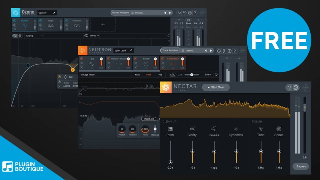Select the EQ module tab in Neutron
The height and width of the screenshot is (180, 320).
point(92,63)
